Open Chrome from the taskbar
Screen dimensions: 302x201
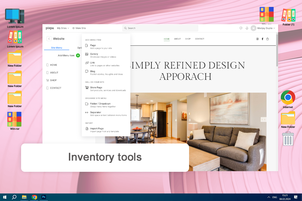tap(34, 197)
